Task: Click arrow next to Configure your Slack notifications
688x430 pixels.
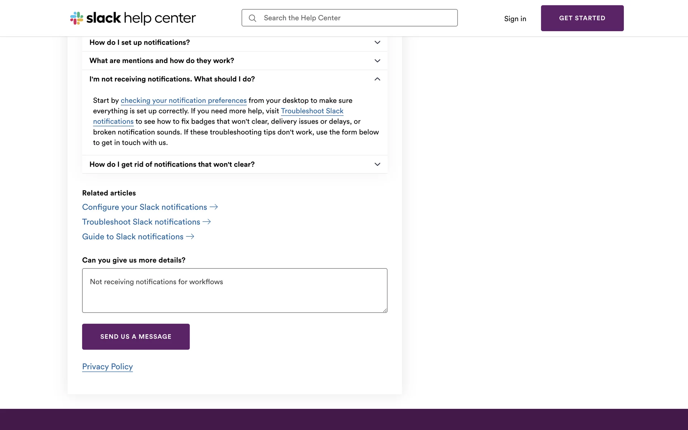Action: (214, 207)
